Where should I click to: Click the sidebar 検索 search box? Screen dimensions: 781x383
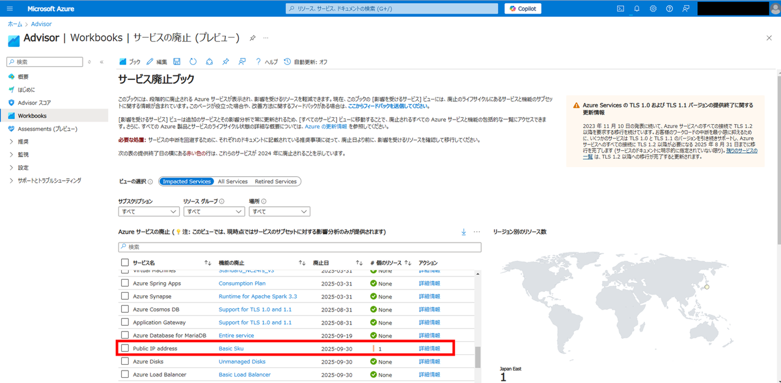pyautogui.click(x=44, y=62)
